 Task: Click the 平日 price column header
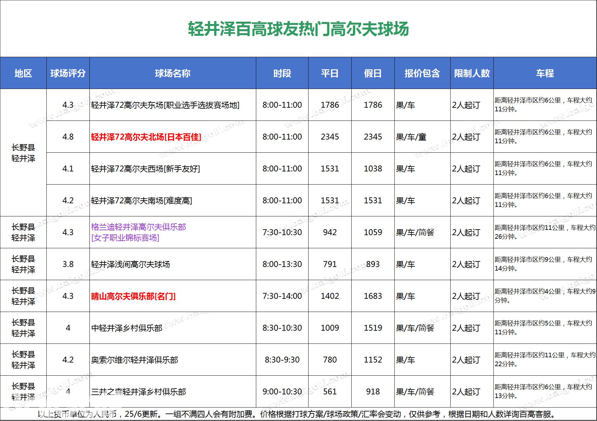click(x=330, y=73)
